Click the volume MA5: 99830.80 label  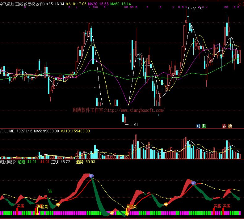click(46, 131)
